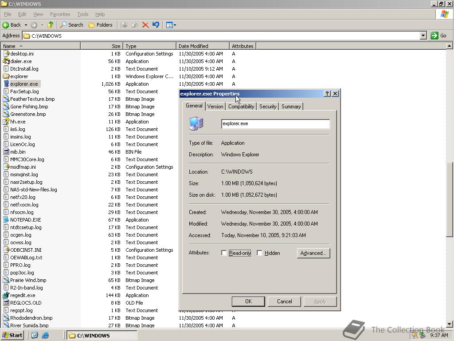Screen dimensions: 454x341
Task: Click the Advanced... button
Action: [x=313, y=253]
